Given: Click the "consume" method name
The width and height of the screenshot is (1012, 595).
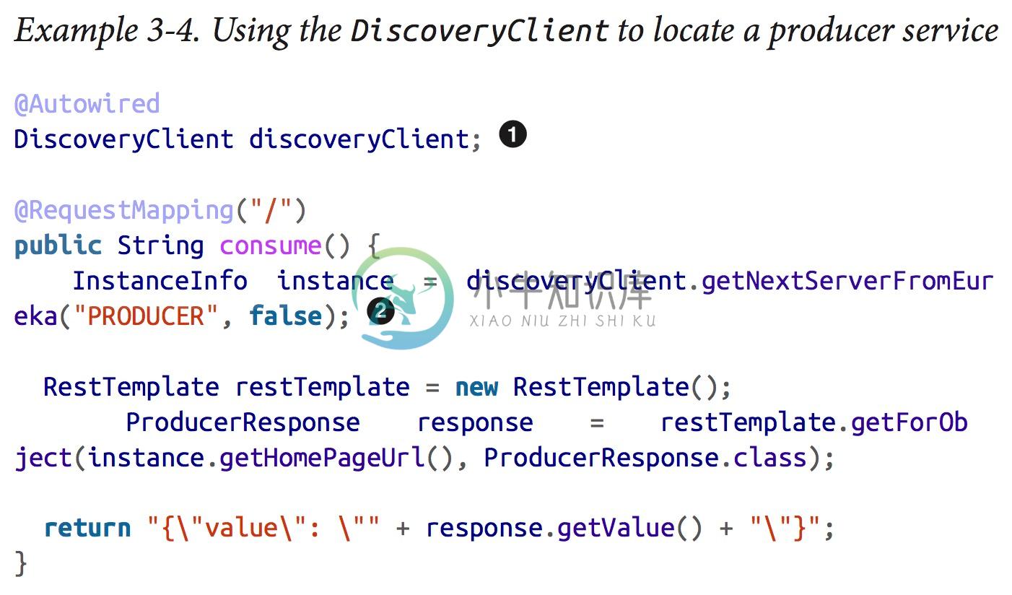Looking at the screenshot, I should [x=271, y=246].
